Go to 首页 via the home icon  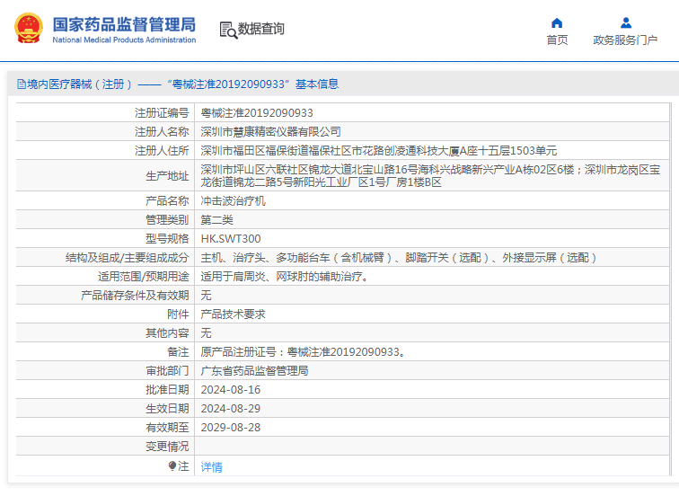[557, 23]
